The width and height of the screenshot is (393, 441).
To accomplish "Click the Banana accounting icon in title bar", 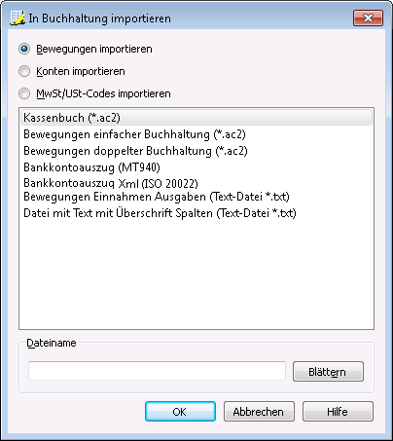I will coord(18,18).
